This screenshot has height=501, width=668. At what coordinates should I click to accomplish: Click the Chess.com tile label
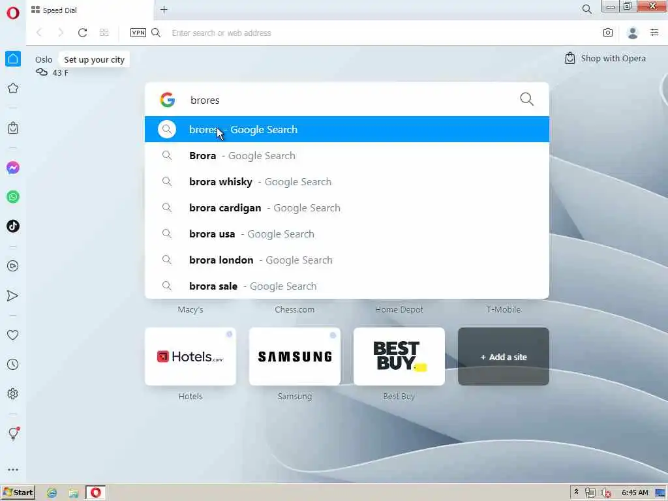(295, 310)
